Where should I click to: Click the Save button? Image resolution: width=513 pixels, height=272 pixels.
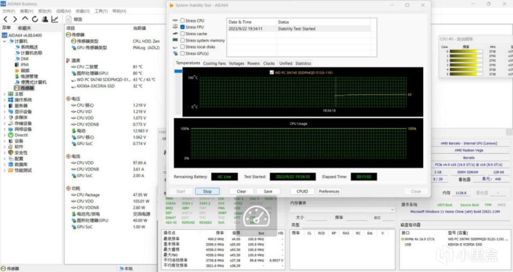pyautogui.click(x=268, y=191)
